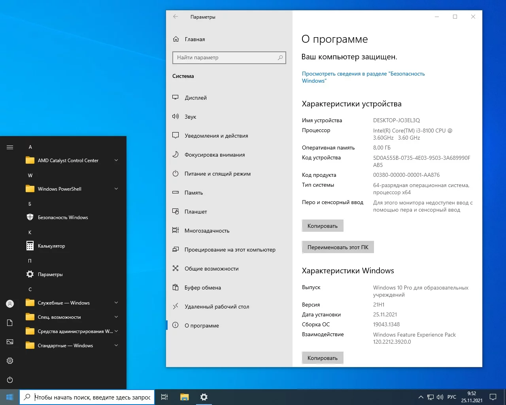
Task: Click the РУС language indicator
Action: click(x=451, y=397)
